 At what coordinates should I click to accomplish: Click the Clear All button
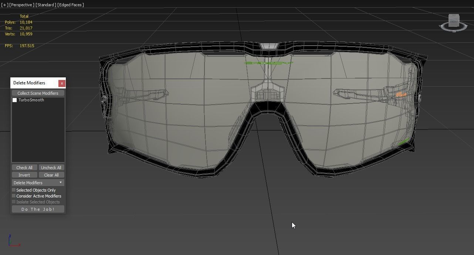tap(51, 175)
